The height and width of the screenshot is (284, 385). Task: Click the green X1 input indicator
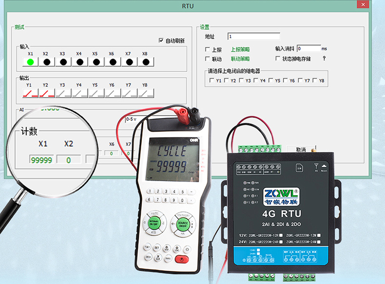tap(31, 61)
